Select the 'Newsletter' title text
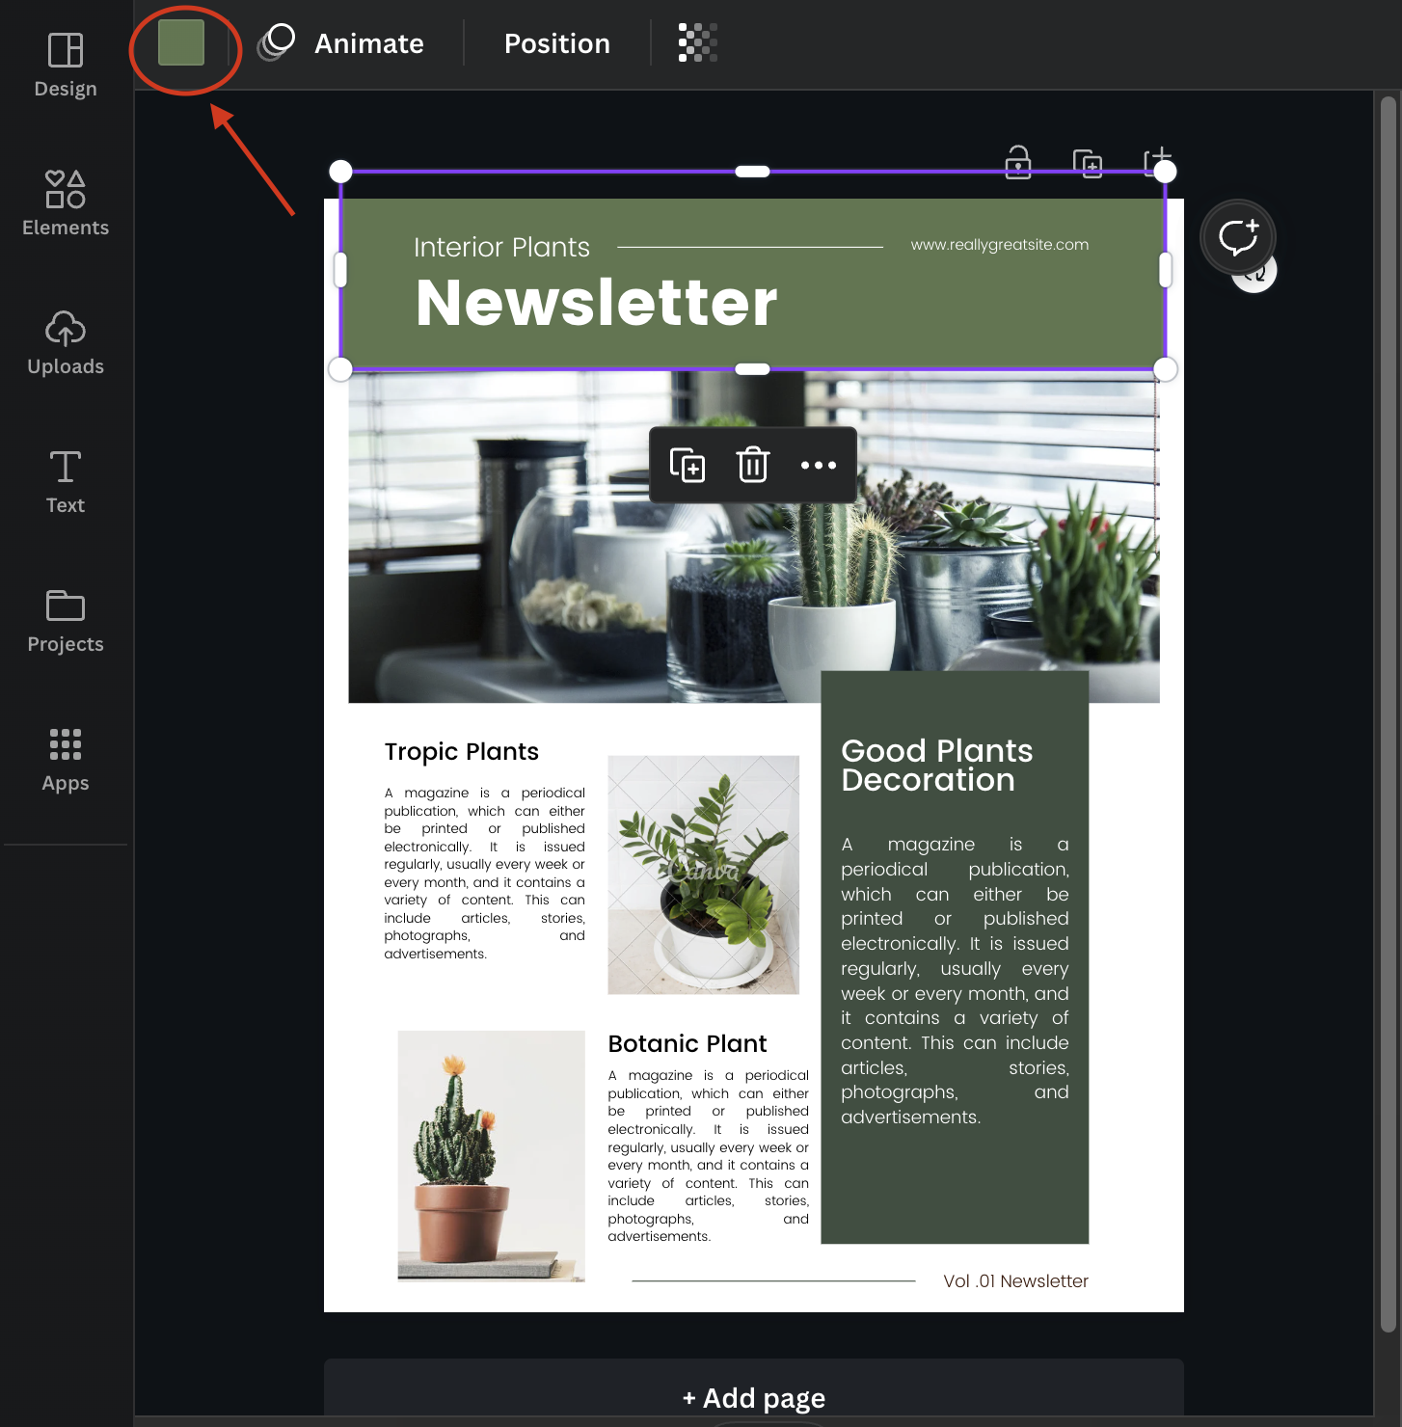Image resolution: width=1402 pixels, height=1427 pixels. [x=596, y=303]
